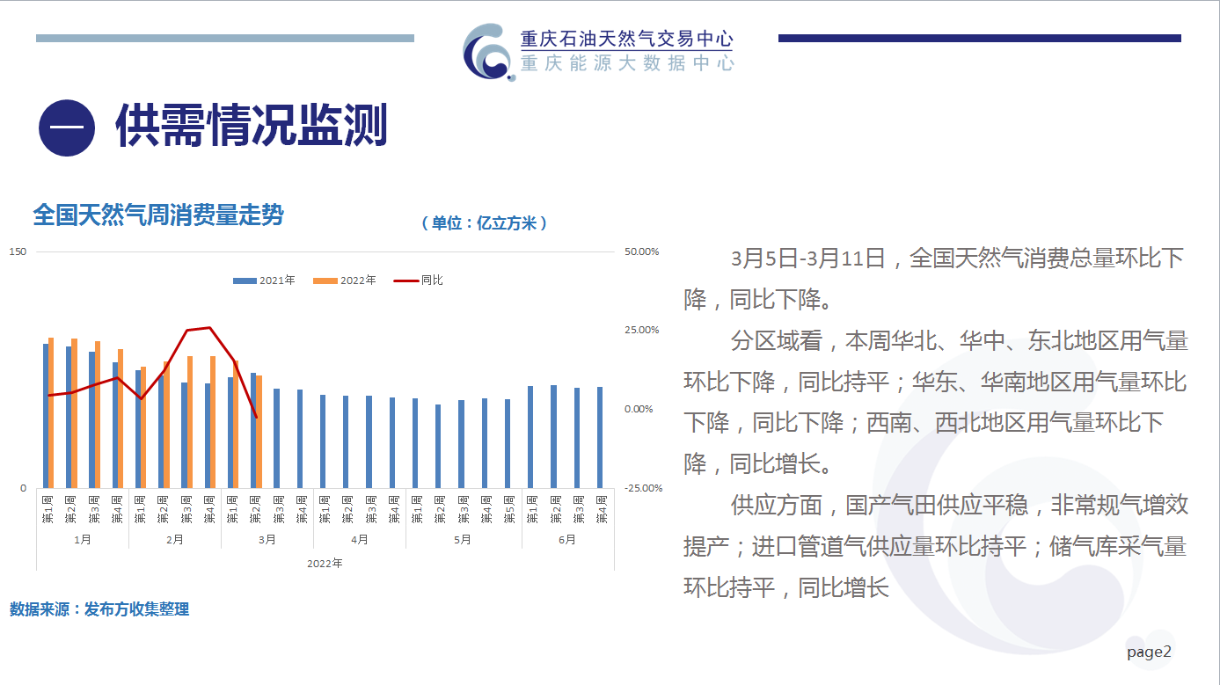1220x685 pixels.
Task: Click the right axis label 50.00%
Action: click(x=641, y=251)
